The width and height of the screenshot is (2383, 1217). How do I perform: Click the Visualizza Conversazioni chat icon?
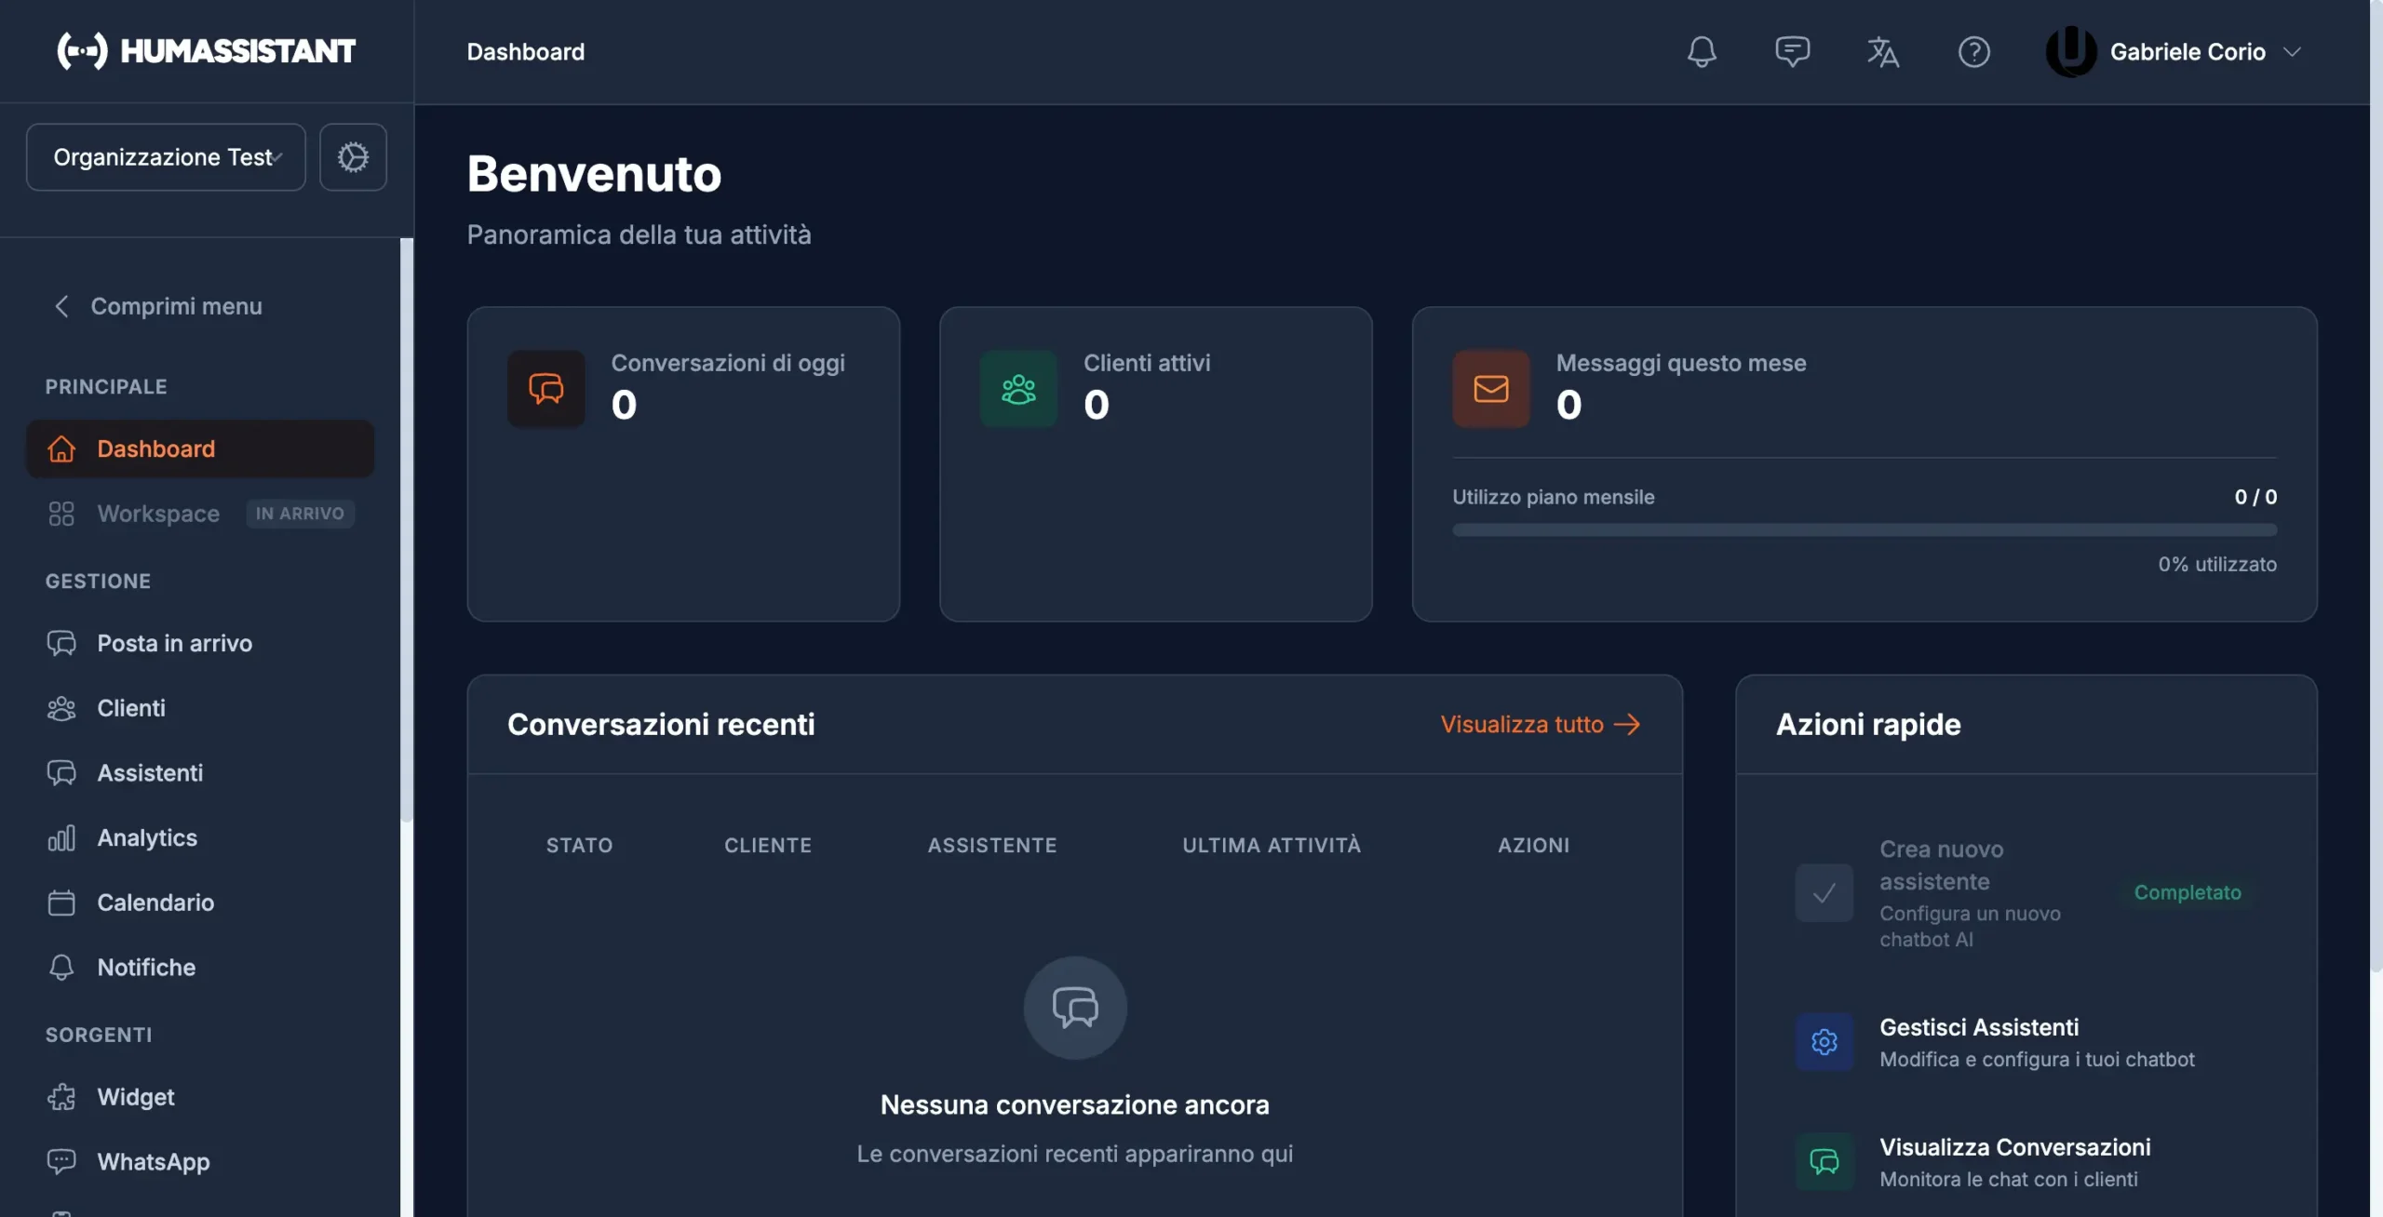[x=1824, y=1161]
